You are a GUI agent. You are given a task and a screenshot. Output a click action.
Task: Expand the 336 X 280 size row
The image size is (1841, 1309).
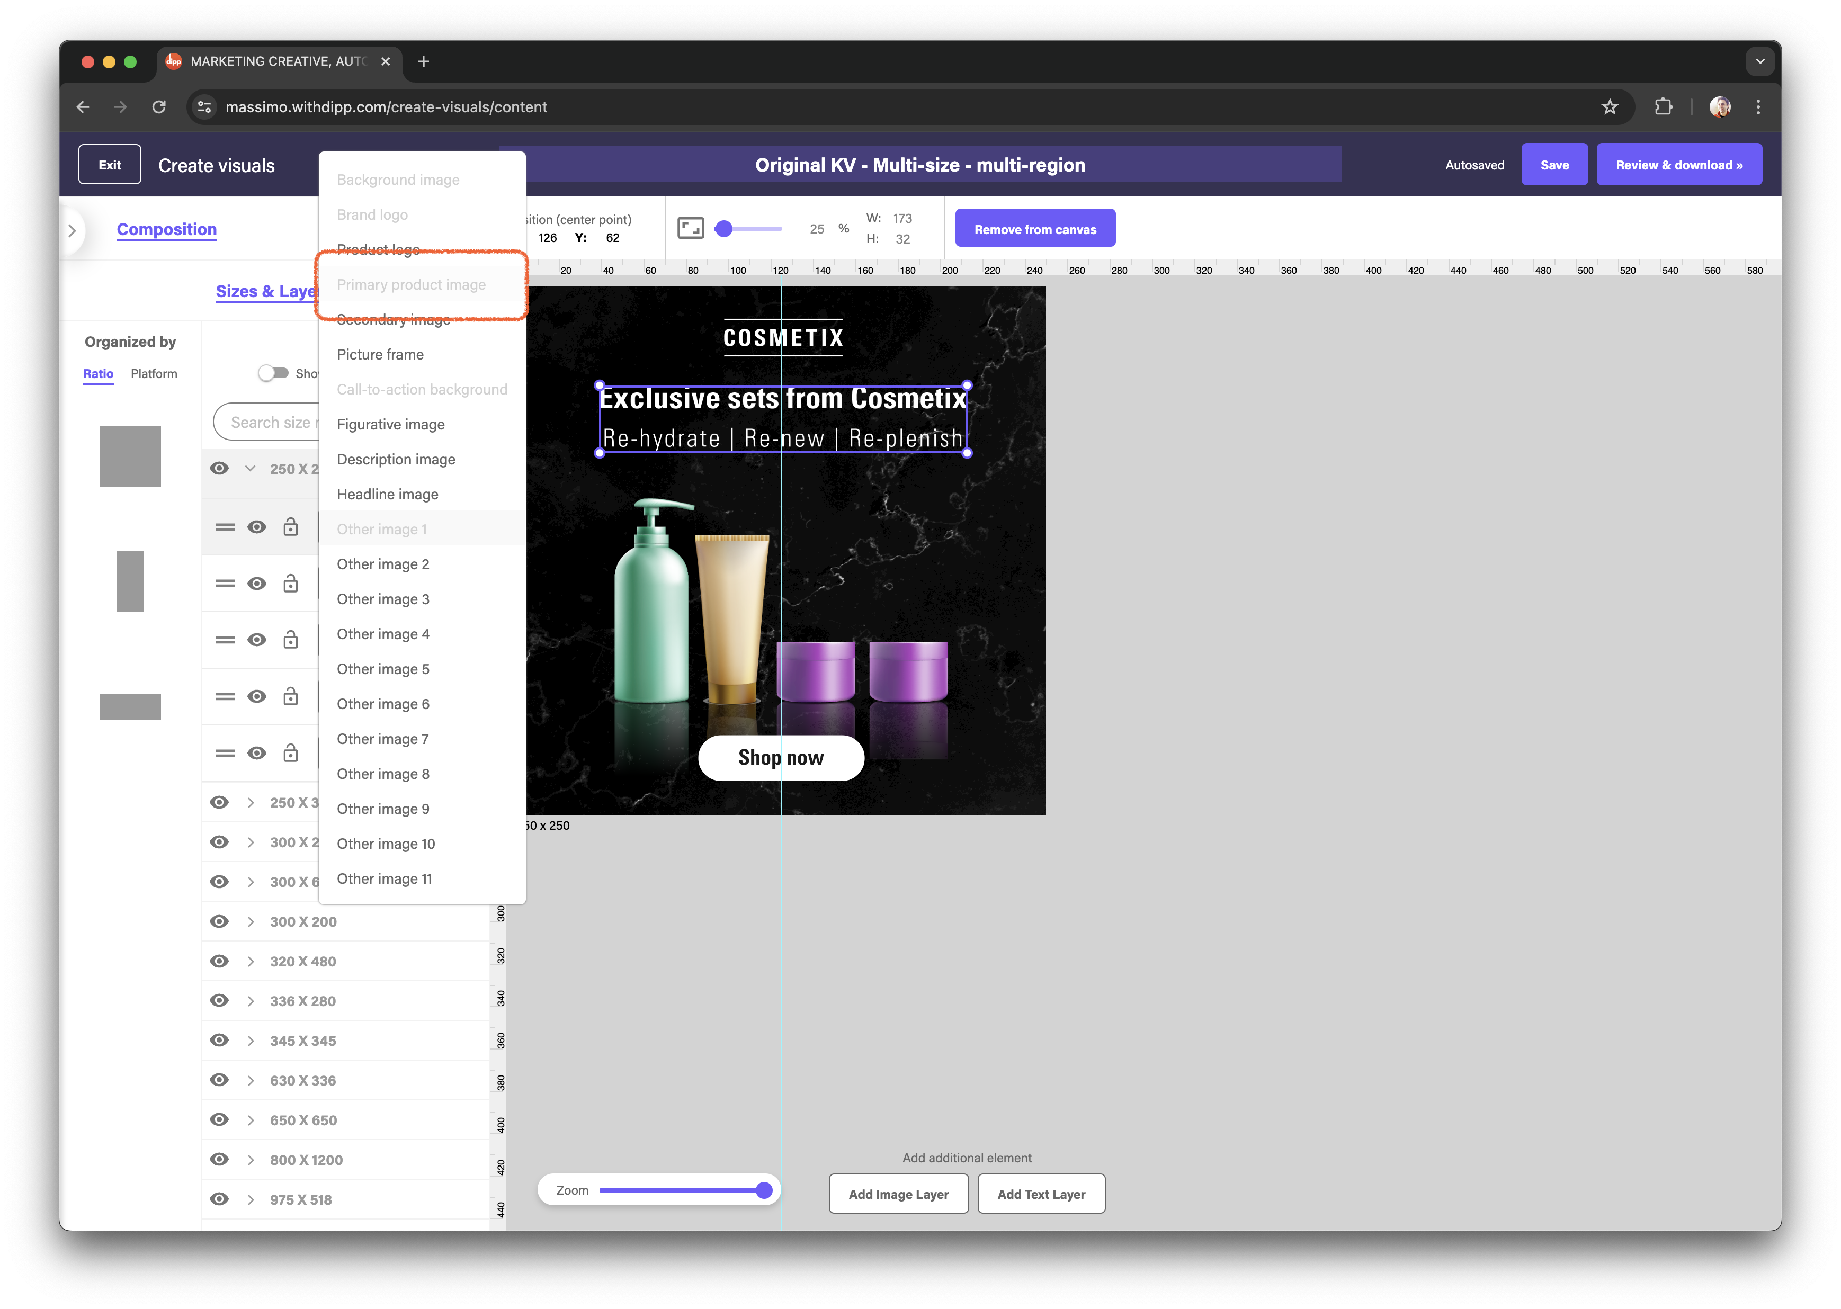coord(251,1000)
